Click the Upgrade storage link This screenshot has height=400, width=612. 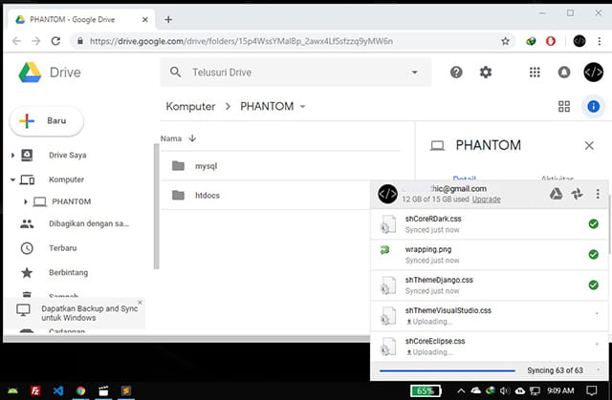click(487, 200)
